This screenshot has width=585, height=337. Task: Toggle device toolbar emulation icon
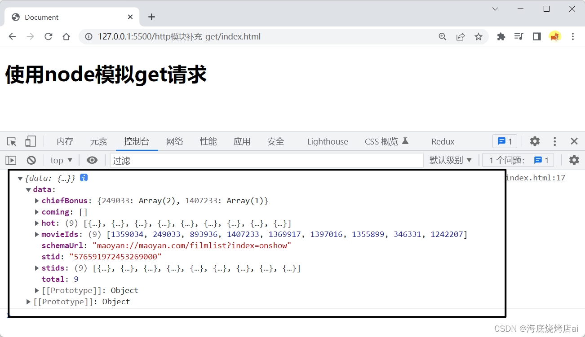tap(30, 141)
